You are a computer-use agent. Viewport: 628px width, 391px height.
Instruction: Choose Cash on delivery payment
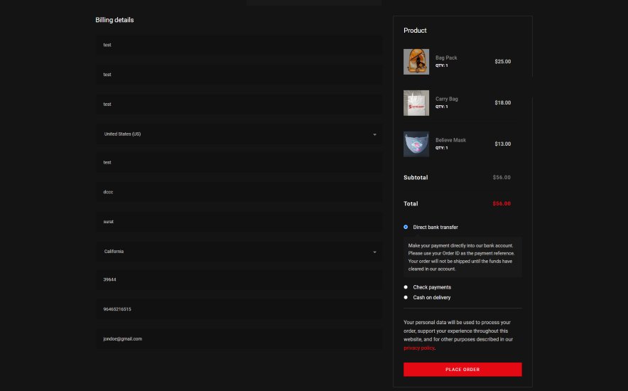tap(406, 298)
